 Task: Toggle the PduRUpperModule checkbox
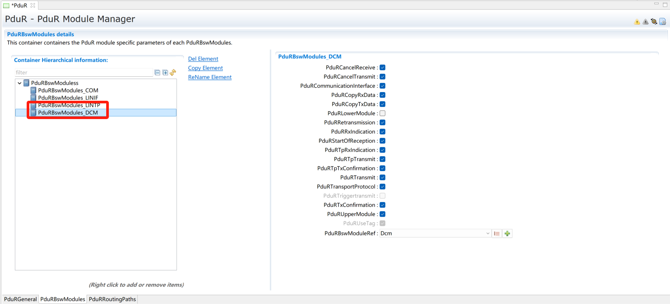coord(382,214)
